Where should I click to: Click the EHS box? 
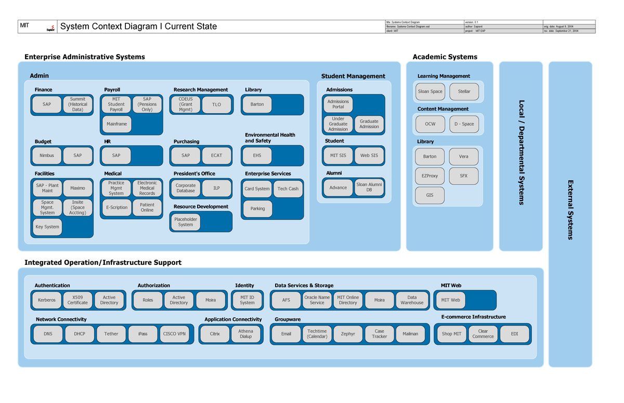click(257, 155)
